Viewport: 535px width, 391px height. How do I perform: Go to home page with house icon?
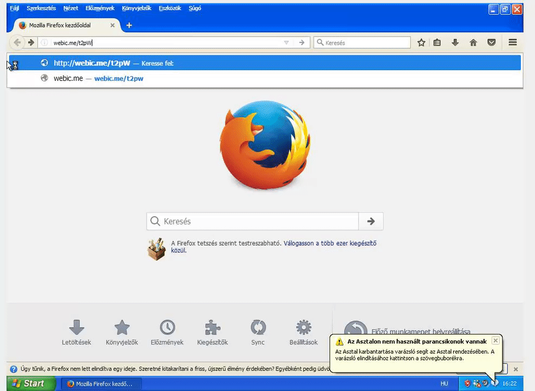pyautogui.click(x=473, y=43)
